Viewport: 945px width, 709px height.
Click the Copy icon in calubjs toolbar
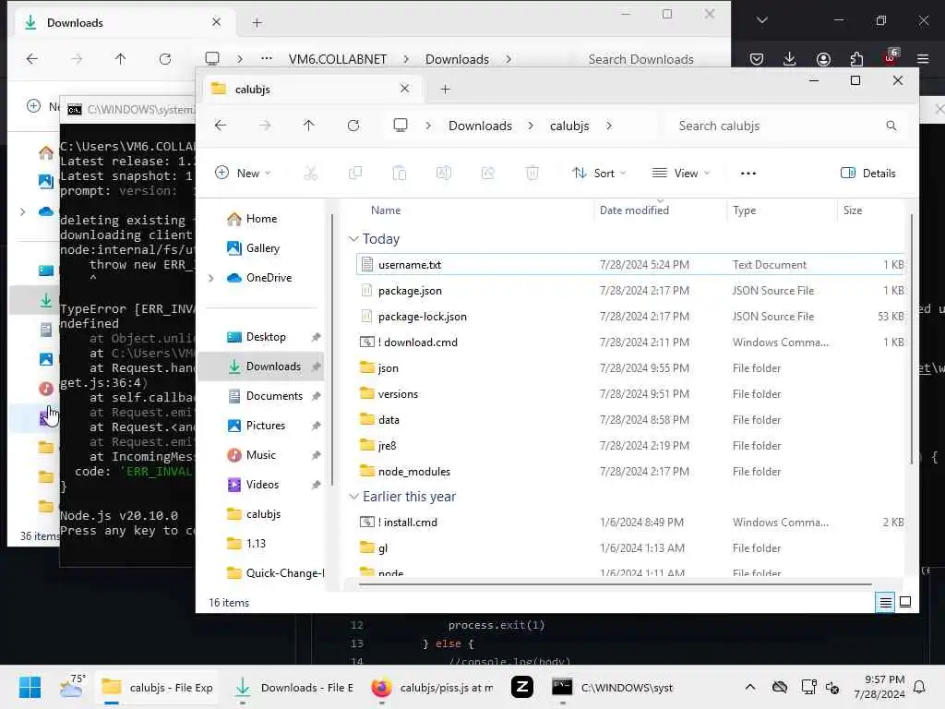[355, 174]
